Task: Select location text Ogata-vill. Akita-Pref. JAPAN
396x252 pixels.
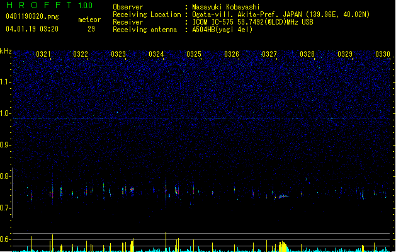Action: pos(247,14)
